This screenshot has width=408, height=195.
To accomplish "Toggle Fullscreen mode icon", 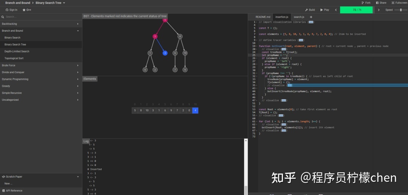I will pyautogui.click(x=393, y=3).
